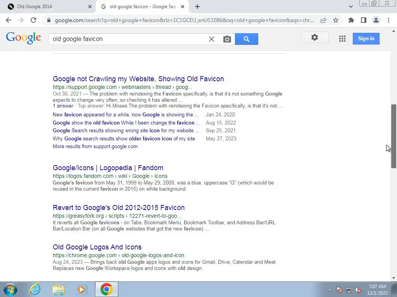Open 'Google not Crawling my Website' result
The image size is (397, 297).
[138, 79]
